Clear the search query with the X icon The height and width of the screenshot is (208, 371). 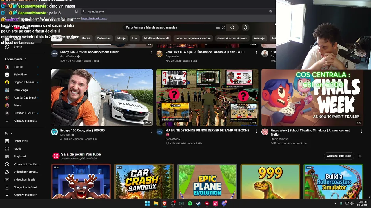223,27
